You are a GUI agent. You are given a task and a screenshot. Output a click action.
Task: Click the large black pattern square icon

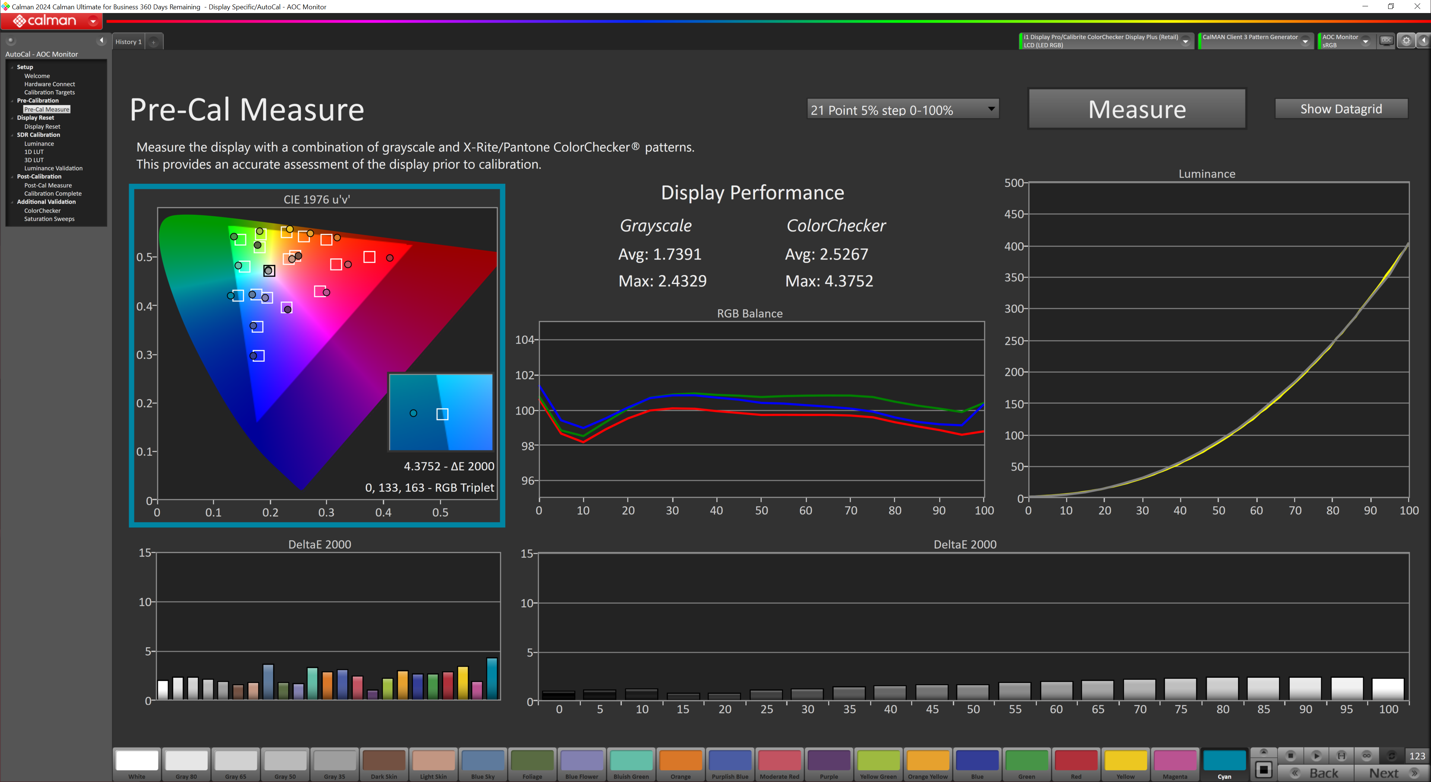1264,770
